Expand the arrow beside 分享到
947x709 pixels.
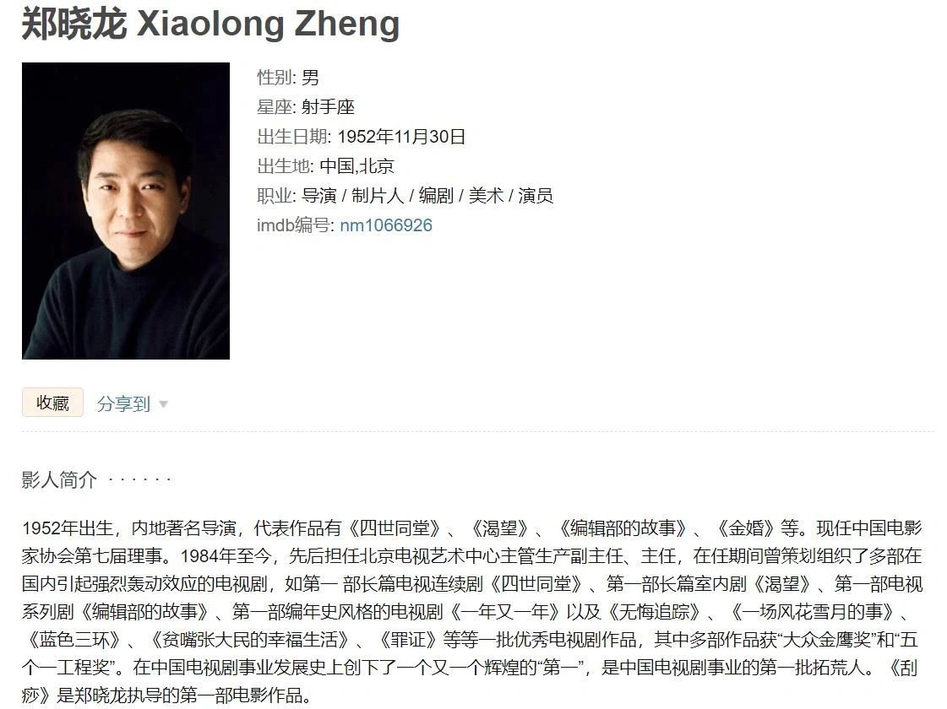point(163,404)
